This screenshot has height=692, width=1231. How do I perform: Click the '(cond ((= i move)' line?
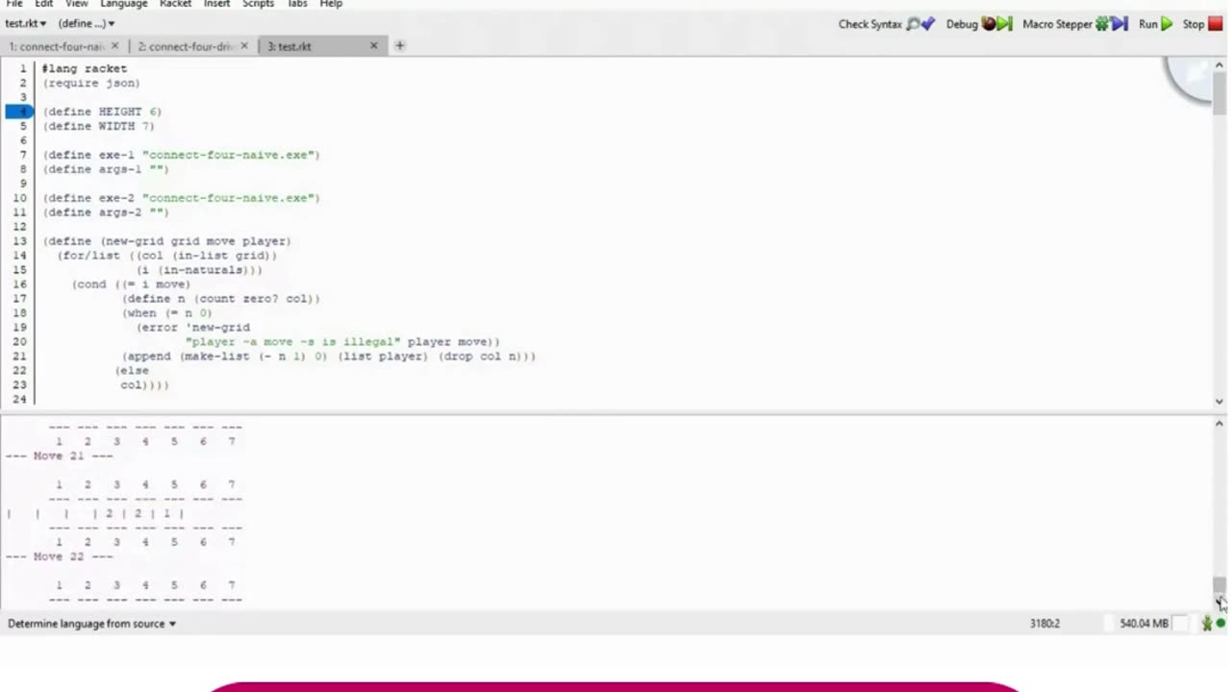click(132, 284)
